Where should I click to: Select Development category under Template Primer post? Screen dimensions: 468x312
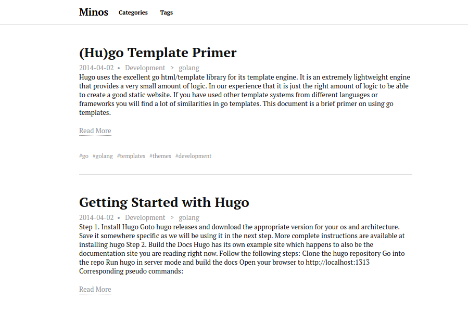[x=145, y=68]
